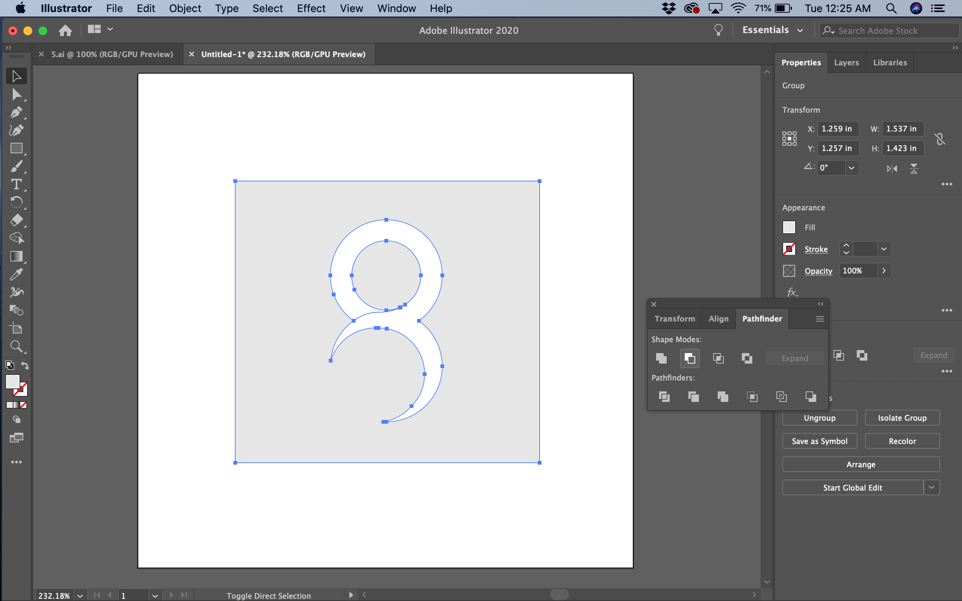
Task: Click the Fill color swatch in Appearance
Action: 789,227
